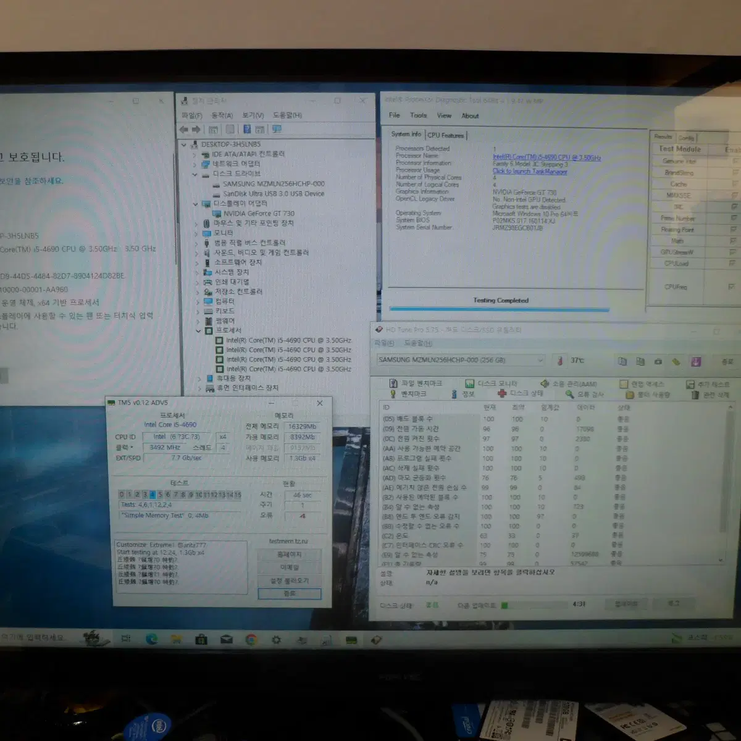Collapse the 프로세서 node
This screenshot has width=741, height=741.
click(198, 331)
